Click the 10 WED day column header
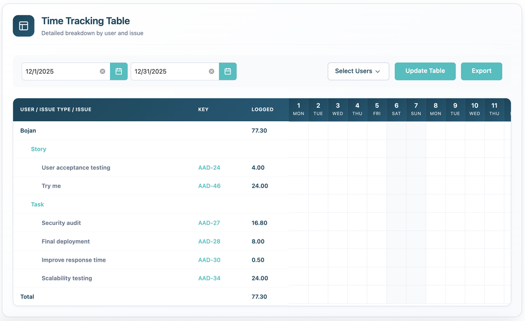The height and width of the screenshot is (321, 525). click(x=475, y=109)
